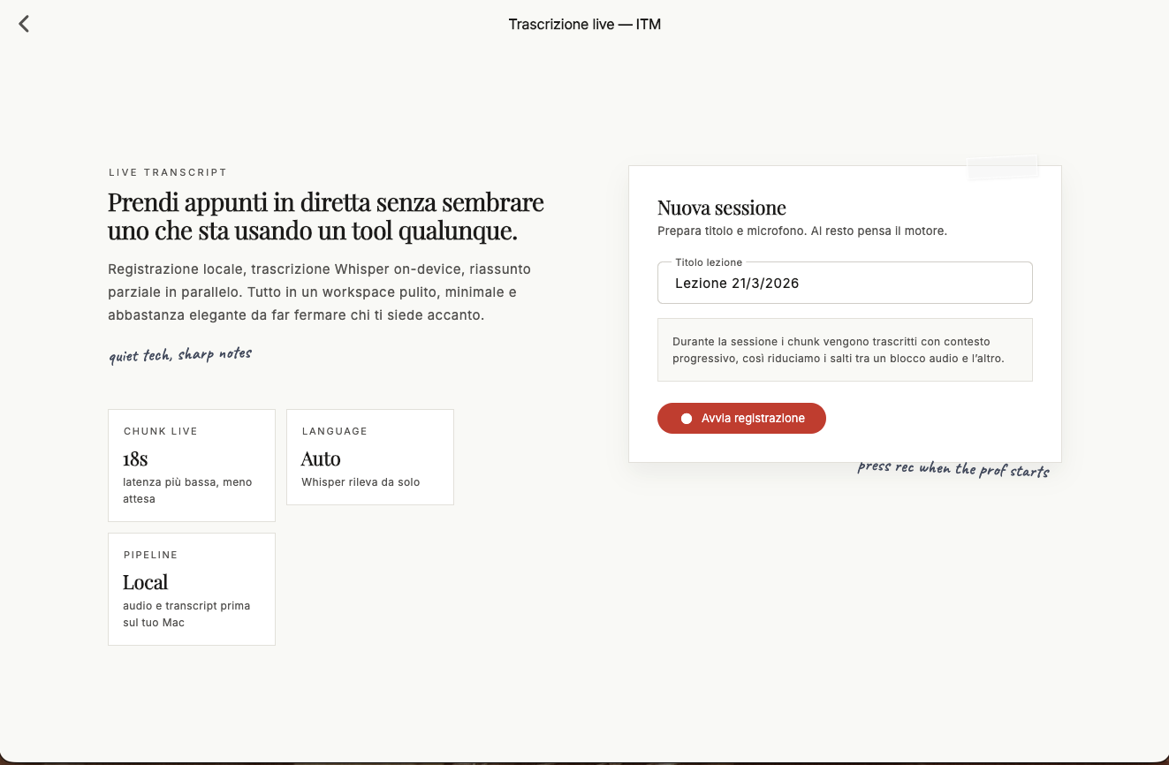Toggle the 18s chunk latency option

[x=191, y=465]
